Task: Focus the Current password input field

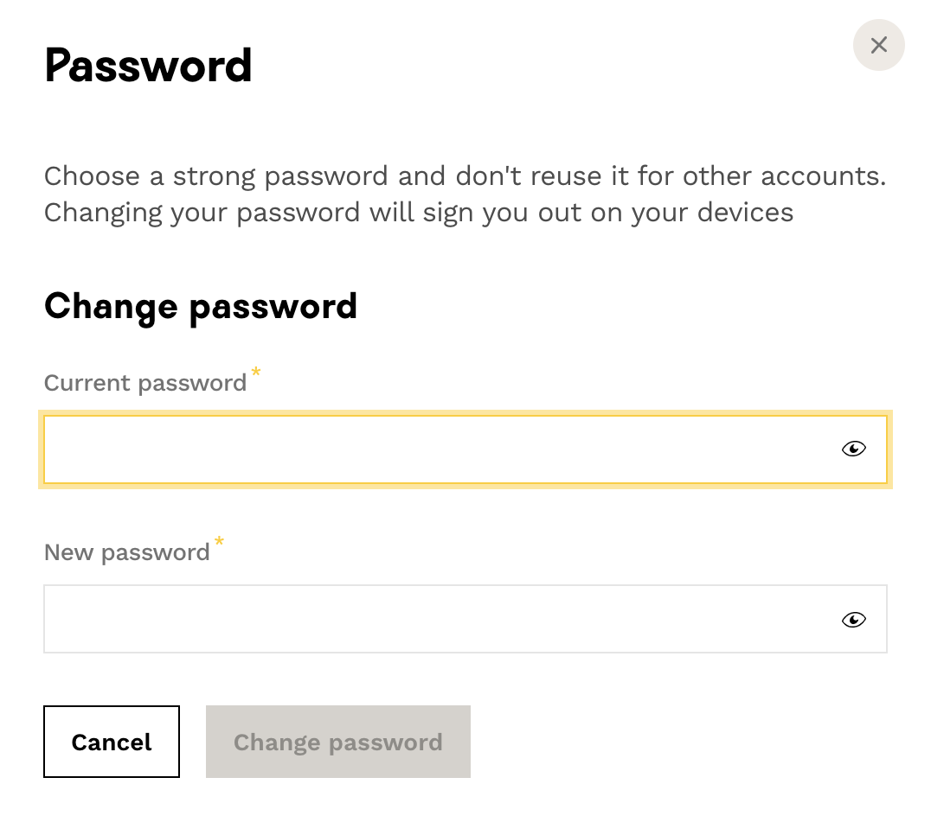Action: [433, 449]
